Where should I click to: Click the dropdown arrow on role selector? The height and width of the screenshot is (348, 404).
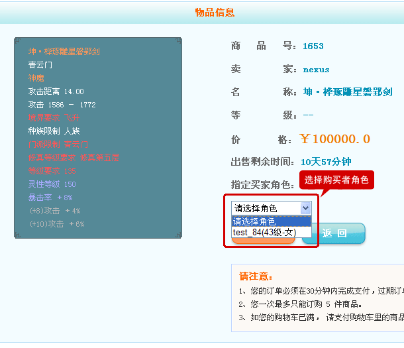tap(305, 208)
